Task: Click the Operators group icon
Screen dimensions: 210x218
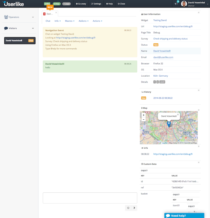Action: pos(6,17)
